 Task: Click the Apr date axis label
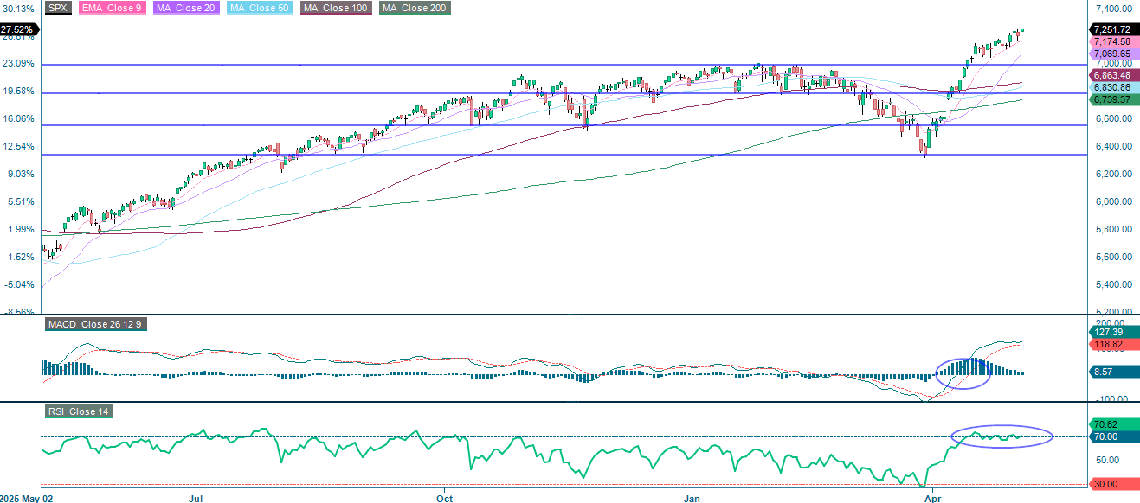click(x=932, y=498)
